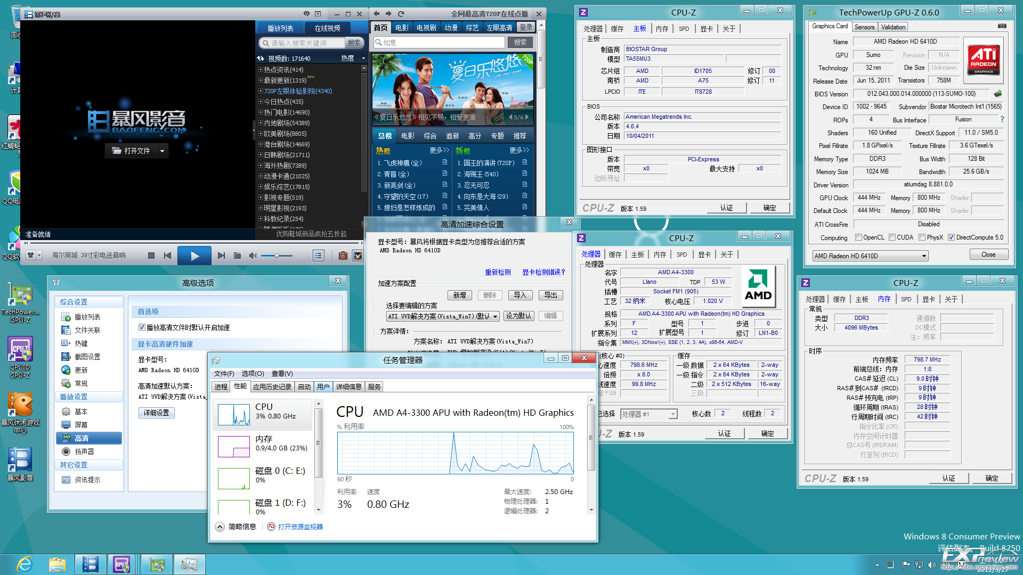The height and width of the screenshot is (575, 1023).
Task: Skip to previous track in Baofeng
Action: tap(167, 256)
